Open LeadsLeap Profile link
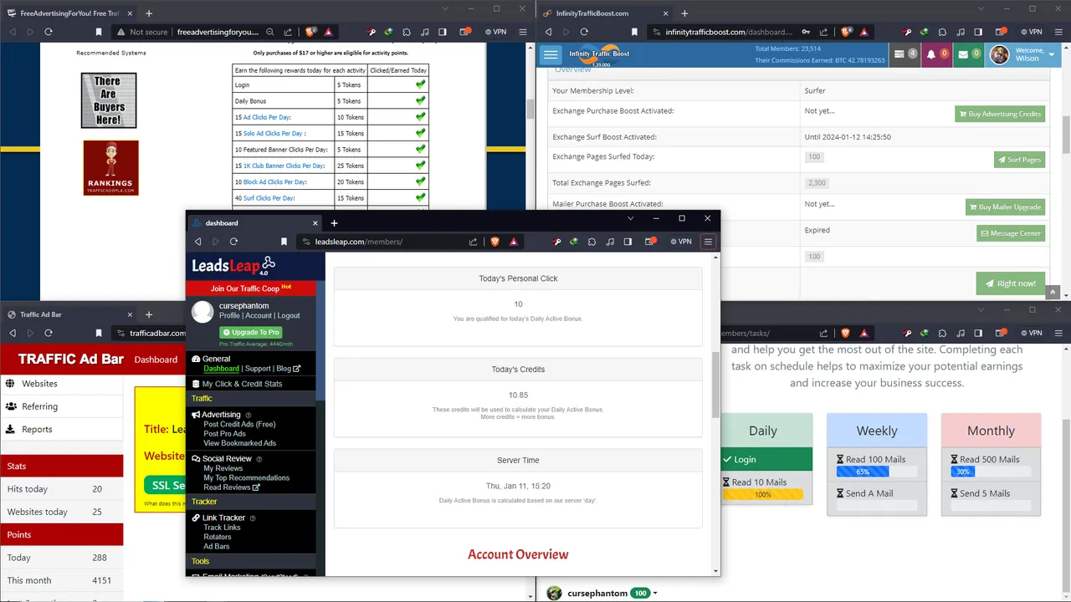 pos(229,316)
